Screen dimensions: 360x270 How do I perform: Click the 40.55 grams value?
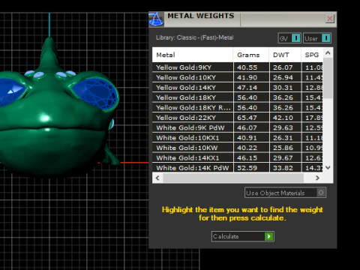pyautogui.click(x=247, y=67)
